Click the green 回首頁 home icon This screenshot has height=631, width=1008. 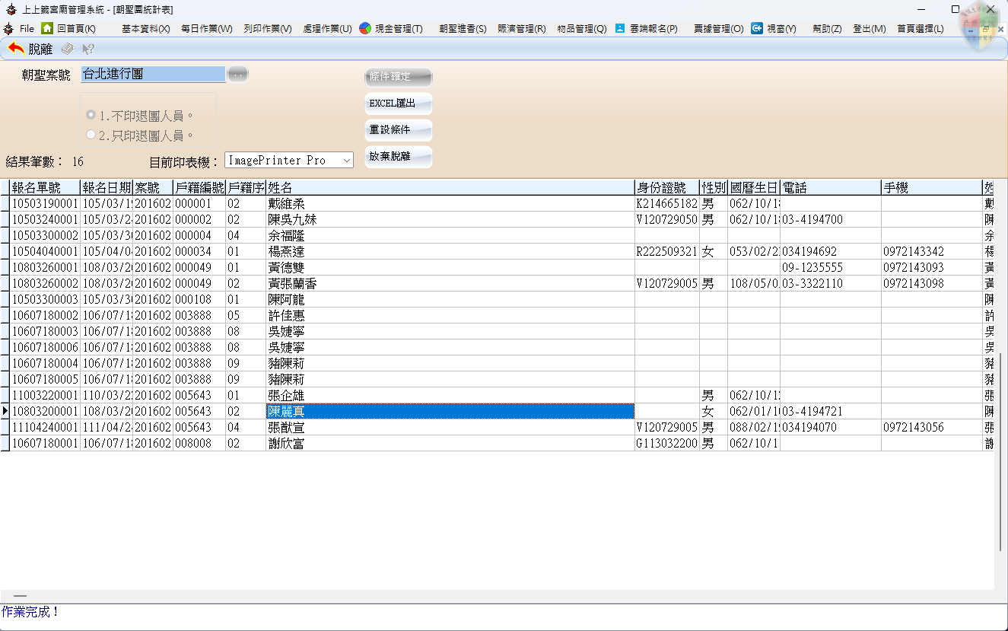coord(47,28)
